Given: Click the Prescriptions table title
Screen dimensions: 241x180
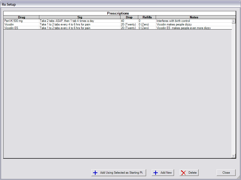Looking at the screenshot, I should click(x=118, y=13).
